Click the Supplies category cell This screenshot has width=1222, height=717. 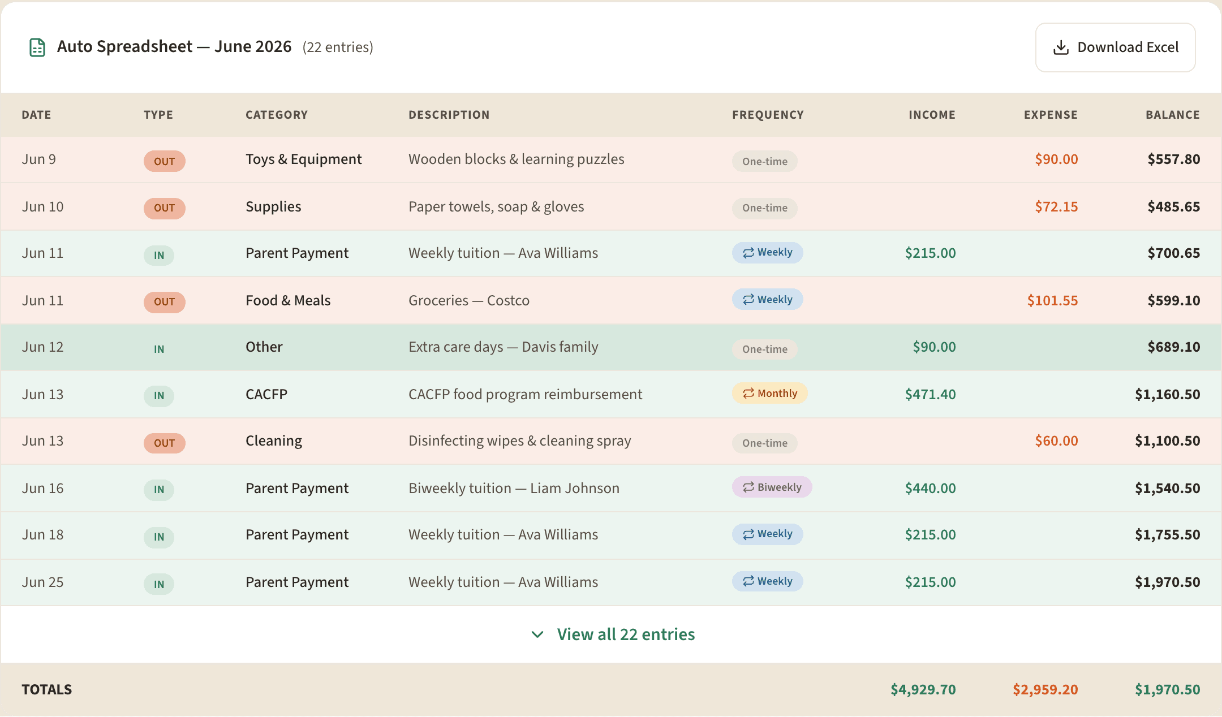pos(273,207)
